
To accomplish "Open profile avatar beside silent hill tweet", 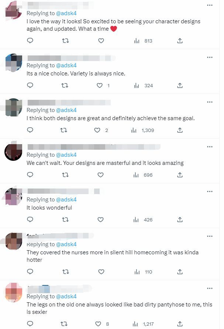I will pos(13,241).
